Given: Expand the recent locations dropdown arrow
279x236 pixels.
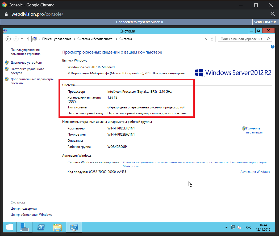Looking at the screenshot, I should (x=22, y=39).
